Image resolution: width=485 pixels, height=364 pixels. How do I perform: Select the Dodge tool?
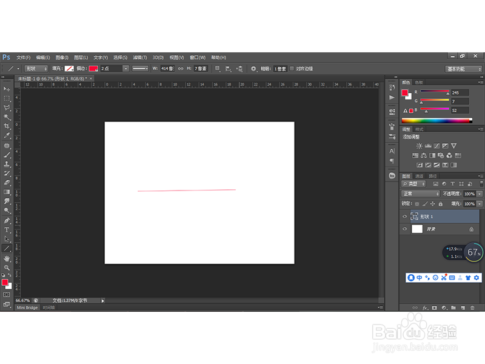tap(7, 211)
